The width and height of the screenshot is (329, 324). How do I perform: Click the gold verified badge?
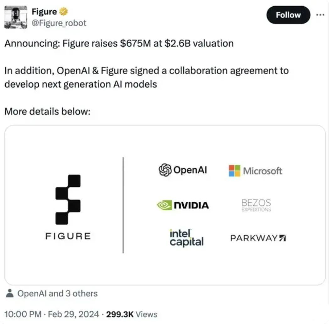click(x=64, y=12)
